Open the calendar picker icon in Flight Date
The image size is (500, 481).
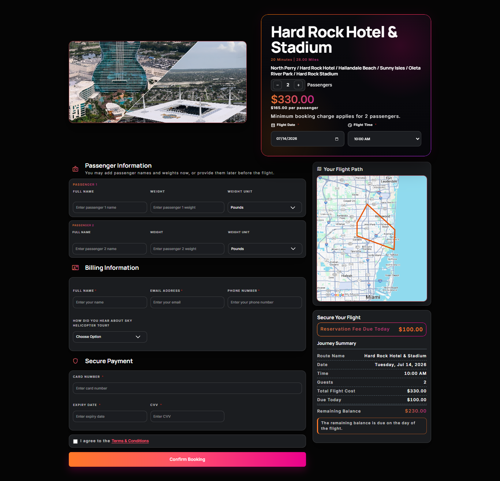pyautogui.click(x=337, y=139)
